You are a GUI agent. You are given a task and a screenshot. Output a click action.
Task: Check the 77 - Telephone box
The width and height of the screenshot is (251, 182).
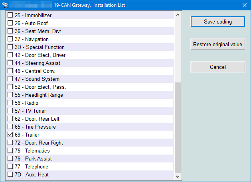pyautogui.click(x=10, y=166)
